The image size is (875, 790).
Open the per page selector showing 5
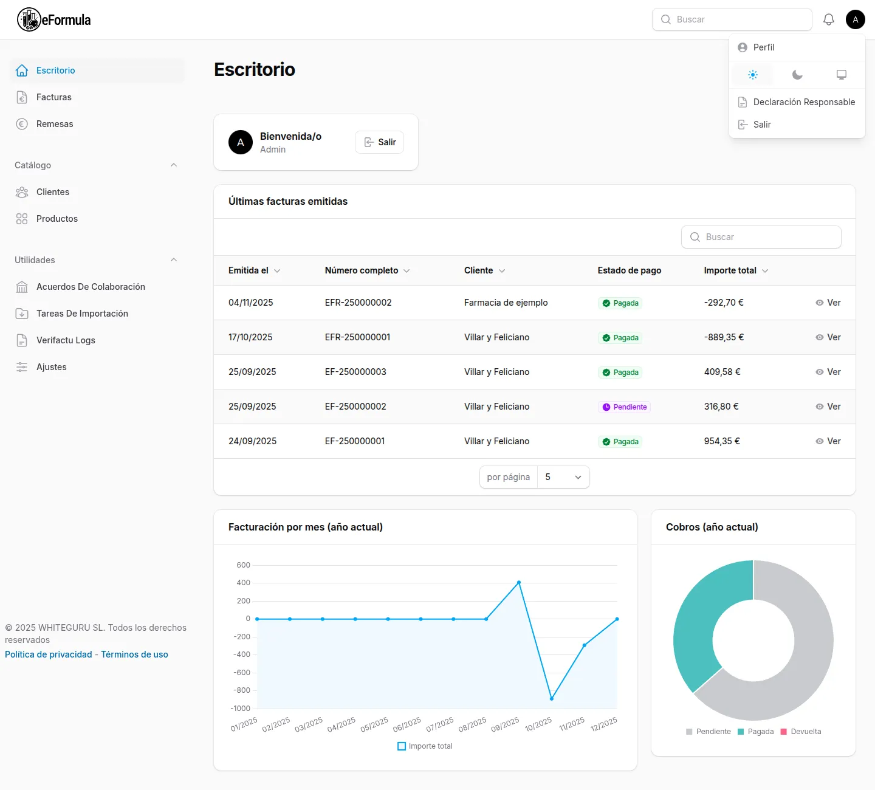pos(564,477)
